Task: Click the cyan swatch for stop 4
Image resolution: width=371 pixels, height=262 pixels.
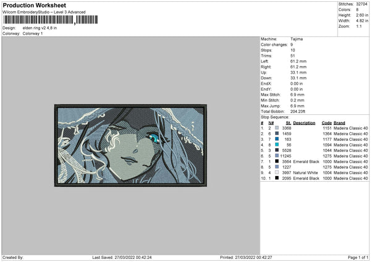Action: click(x=277, y=145)
